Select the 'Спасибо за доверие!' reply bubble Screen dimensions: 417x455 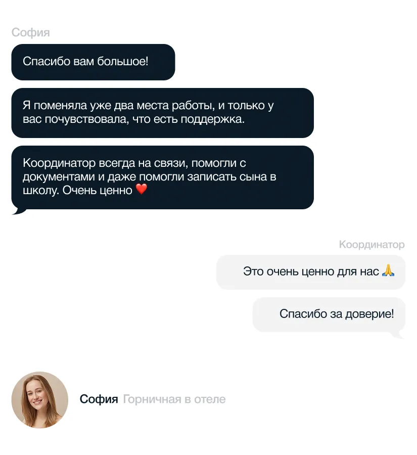[329, 314]
